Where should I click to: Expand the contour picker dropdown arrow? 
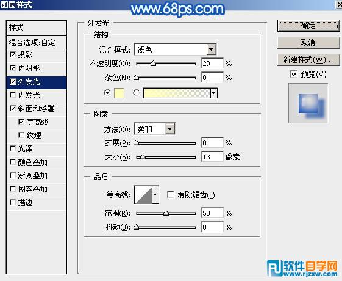click(x=155, y=195)
